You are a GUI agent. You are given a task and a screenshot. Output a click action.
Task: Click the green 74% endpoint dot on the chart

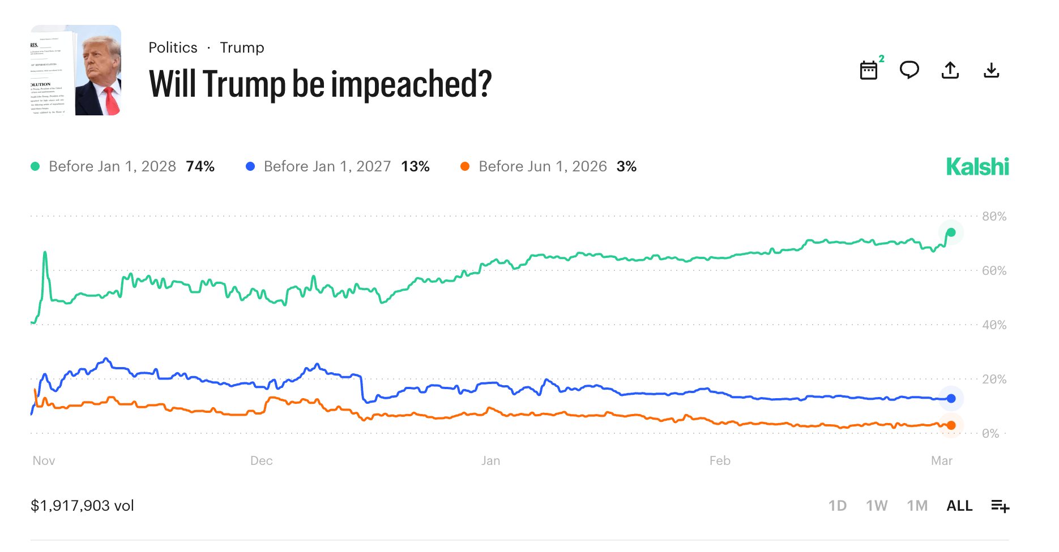(951, 232)
